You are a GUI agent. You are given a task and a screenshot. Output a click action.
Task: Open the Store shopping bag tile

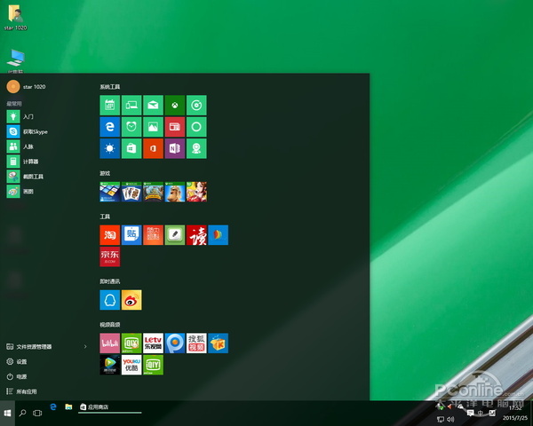tap(131, 148)
